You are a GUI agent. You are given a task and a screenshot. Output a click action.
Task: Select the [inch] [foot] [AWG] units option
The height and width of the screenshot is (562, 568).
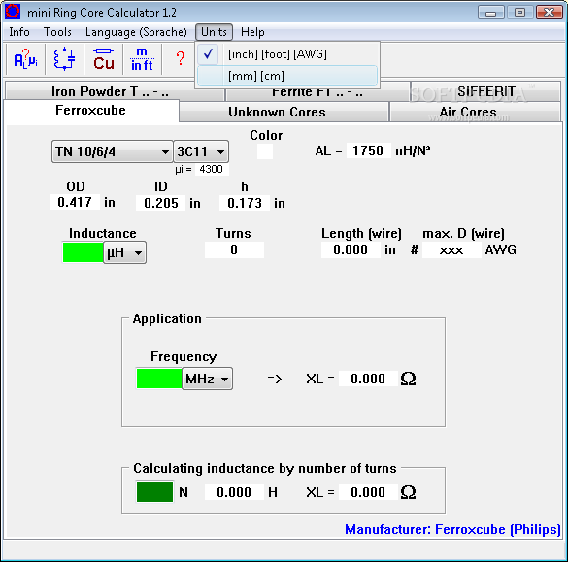click(x=287, y=54)
